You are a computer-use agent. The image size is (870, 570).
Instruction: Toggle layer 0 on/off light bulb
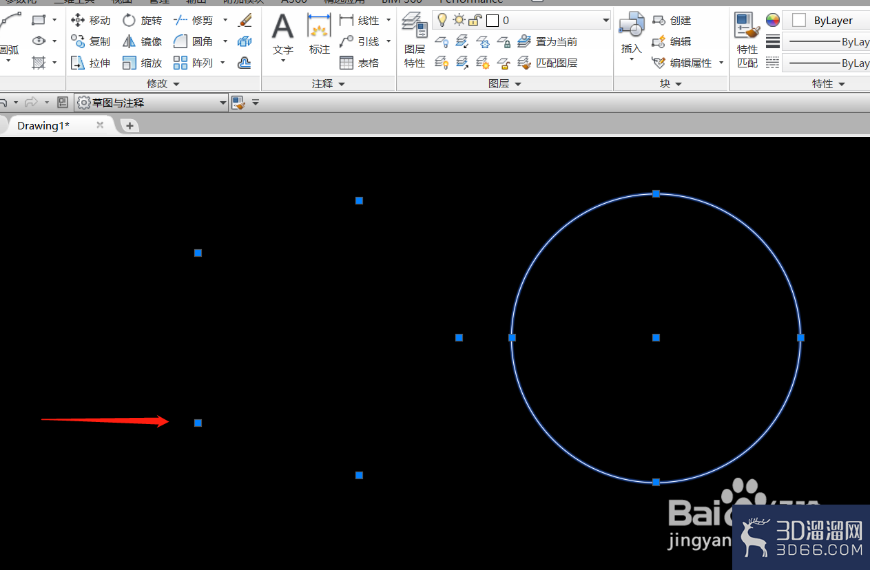(442, 21)
